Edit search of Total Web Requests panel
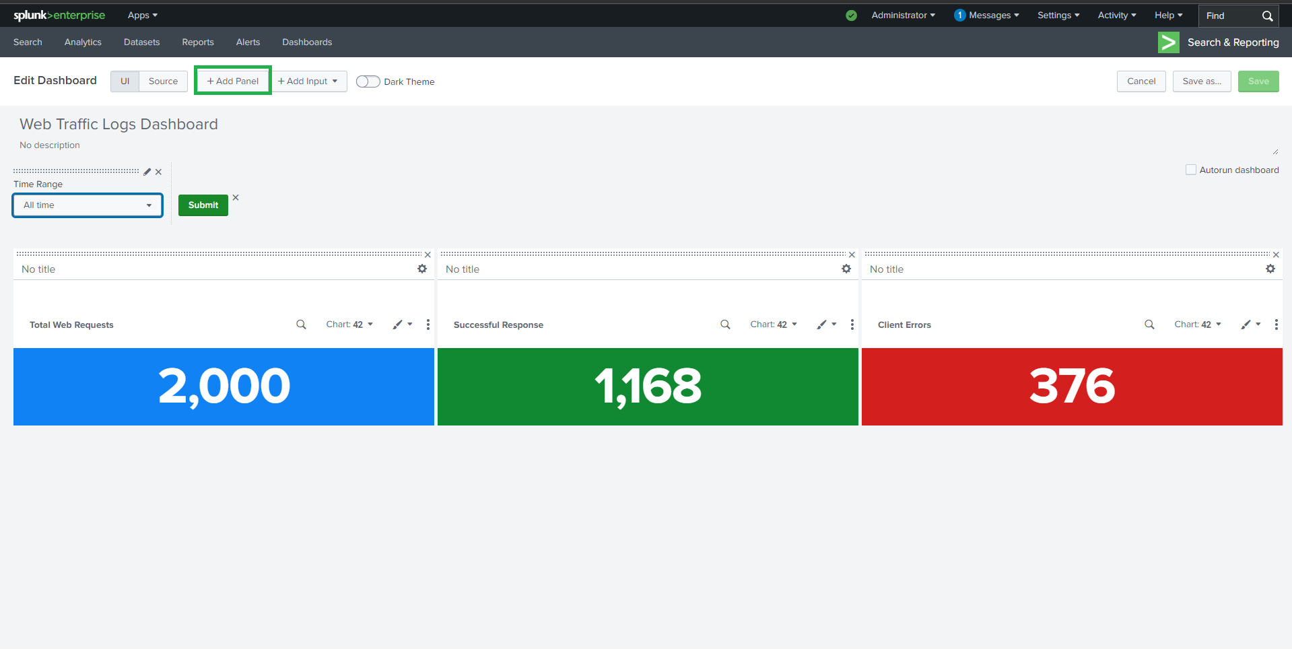This screenshot has width=1292, height=649. tap(301, 324)
